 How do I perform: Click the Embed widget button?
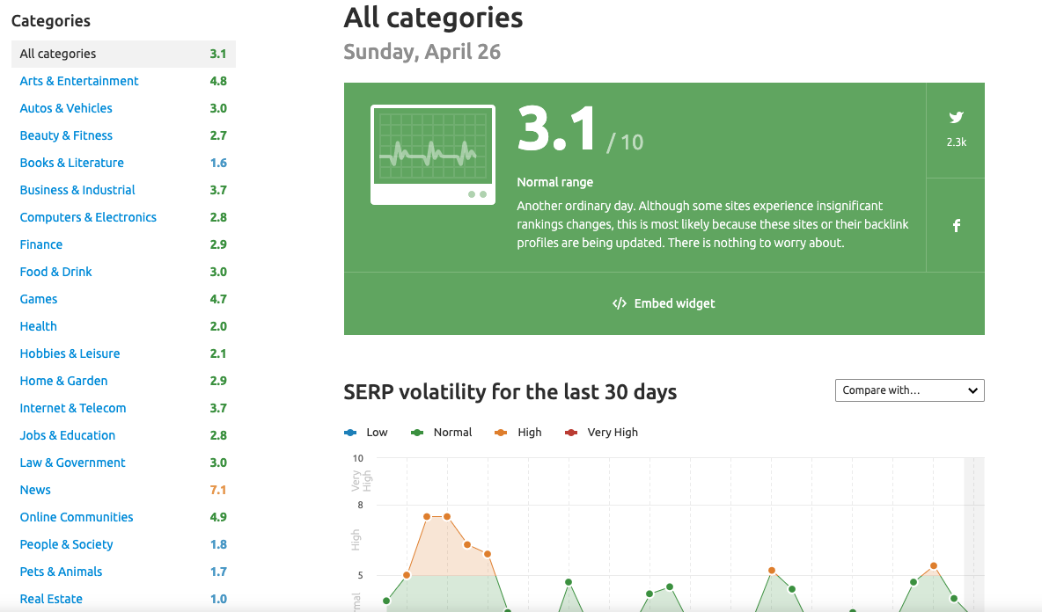pyautogui.click(x=664, y=303)
